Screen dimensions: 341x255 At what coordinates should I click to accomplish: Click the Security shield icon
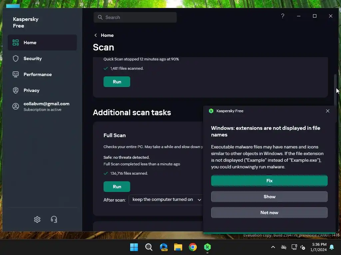pos(16,58)
